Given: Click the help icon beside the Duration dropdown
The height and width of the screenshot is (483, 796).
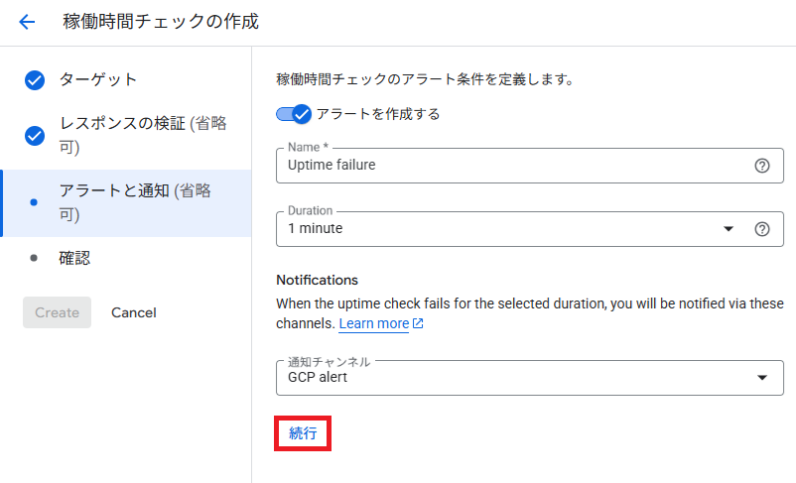Looking at the screenshot, I should click(x=762, y=229).
